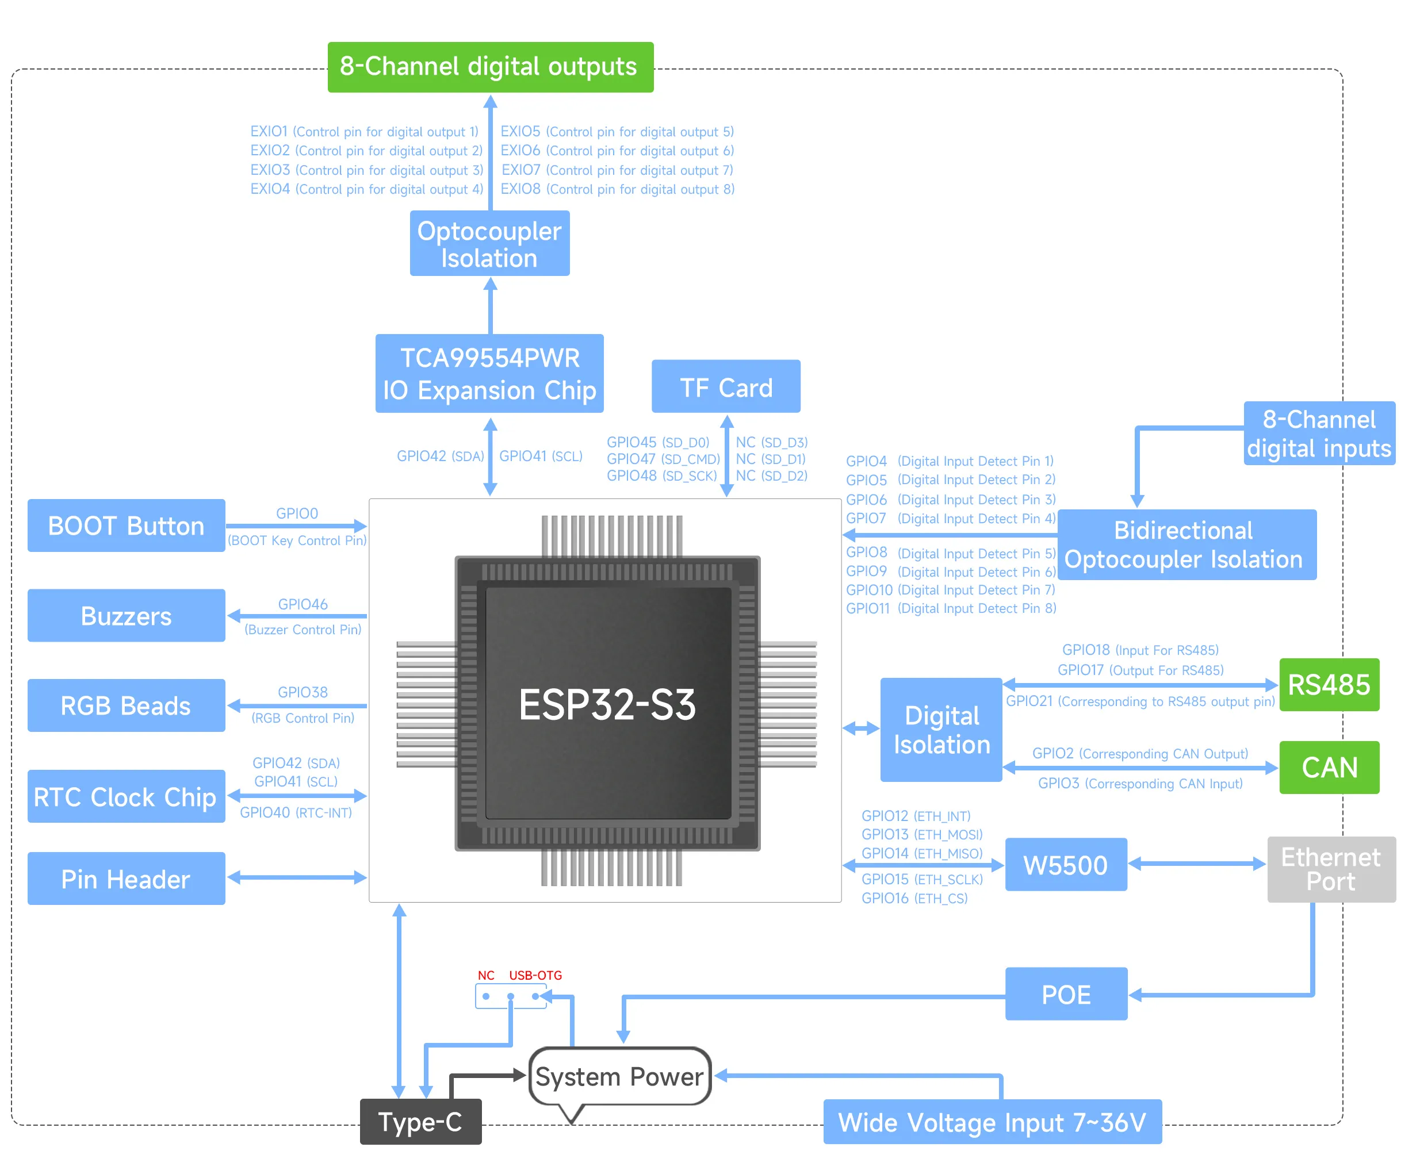The height and width of the screenshot is (1170, 1420).
Task: Click the Wide Voltage Input 7~36V block
Action: 993,1122
